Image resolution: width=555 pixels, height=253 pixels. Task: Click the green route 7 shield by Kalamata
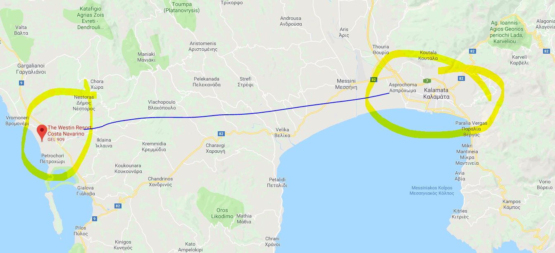coord(426,81)
